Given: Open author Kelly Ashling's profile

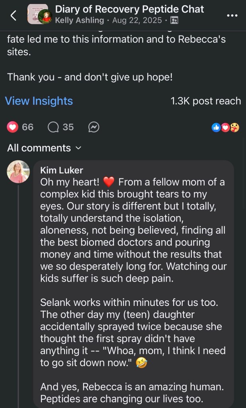Looking at the screenshot, I should pyautogui.click(x=79, y=20).
